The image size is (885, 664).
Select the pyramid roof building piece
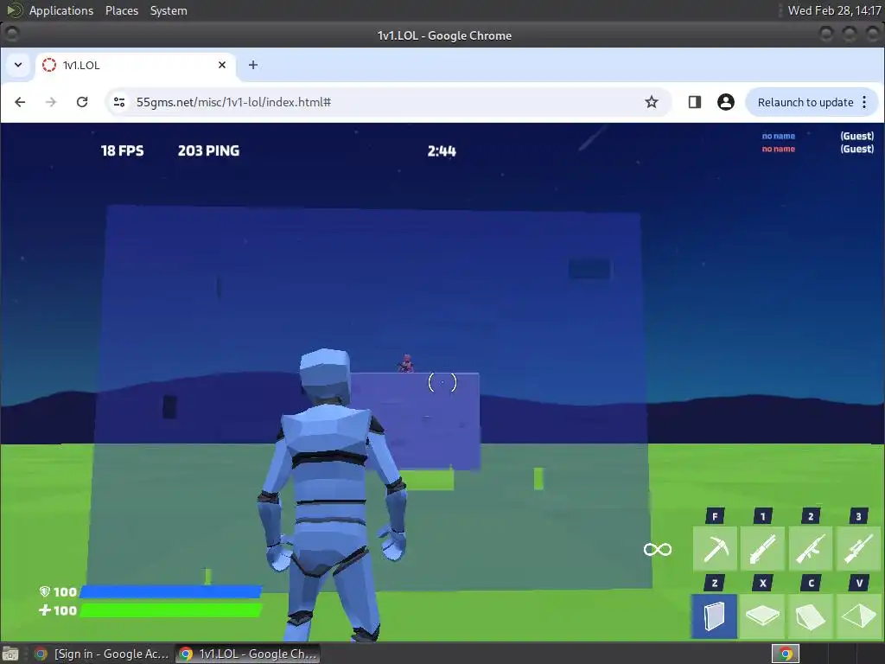[858, 616]
